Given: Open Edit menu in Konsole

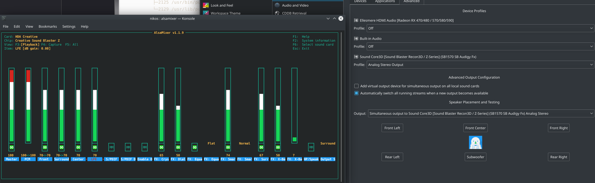Looking at the screenshot, I should pyautogui.click(x=17, y=26).
